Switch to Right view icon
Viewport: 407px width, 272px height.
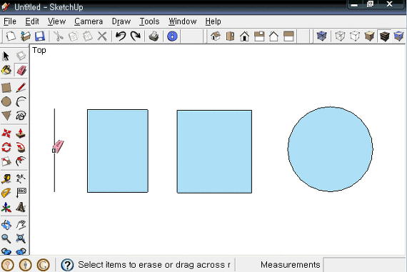point(259,36)
